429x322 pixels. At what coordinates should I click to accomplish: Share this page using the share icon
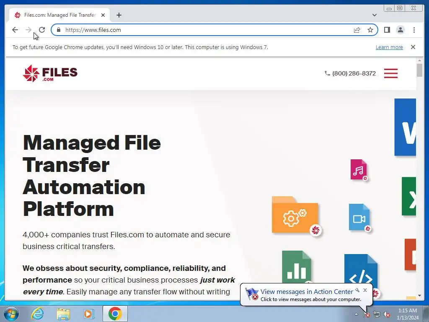[357, 30]
